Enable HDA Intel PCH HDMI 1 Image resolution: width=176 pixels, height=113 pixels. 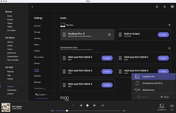coord(163,58)
